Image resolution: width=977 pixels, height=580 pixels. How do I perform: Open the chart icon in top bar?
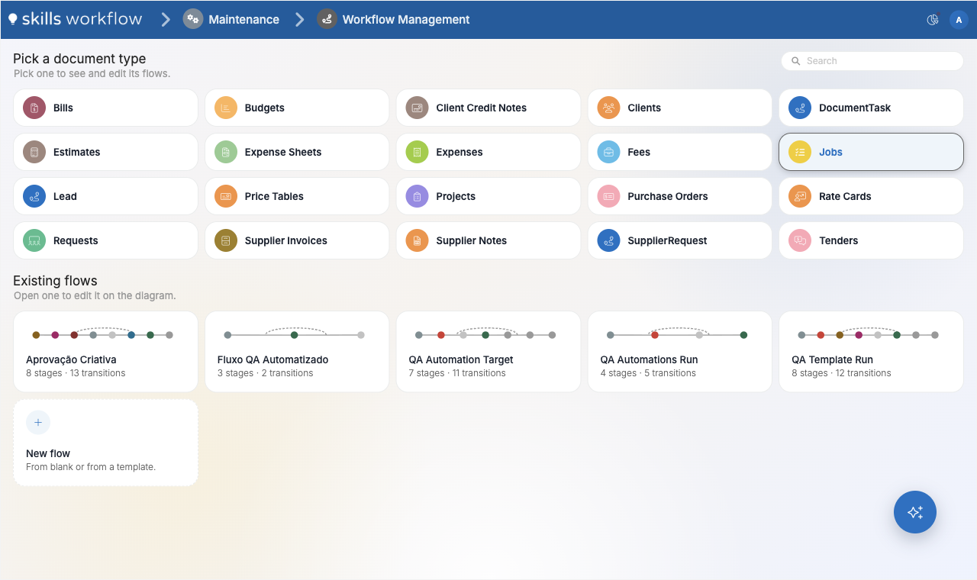[x=933, y=20]
